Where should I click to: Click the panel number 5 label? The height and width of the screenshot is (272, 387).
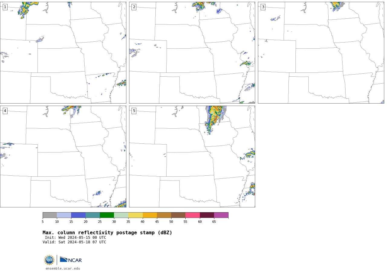(x=134, y=111)
